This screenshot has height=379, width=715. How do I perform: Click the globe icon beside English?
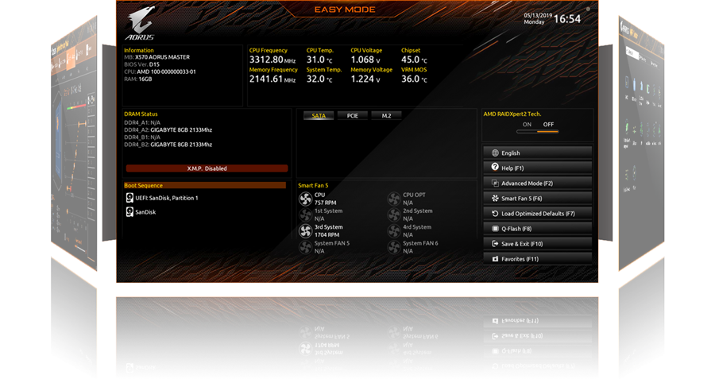[495, 153]
